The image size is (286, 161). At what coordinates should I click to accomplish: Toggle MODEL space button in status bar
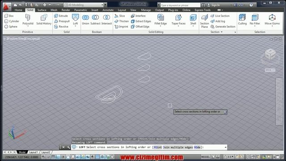coord(206,157)
